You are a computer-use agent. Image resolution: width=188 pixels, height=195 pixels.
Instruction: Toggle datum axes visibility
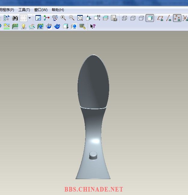(x=169, y=18)
